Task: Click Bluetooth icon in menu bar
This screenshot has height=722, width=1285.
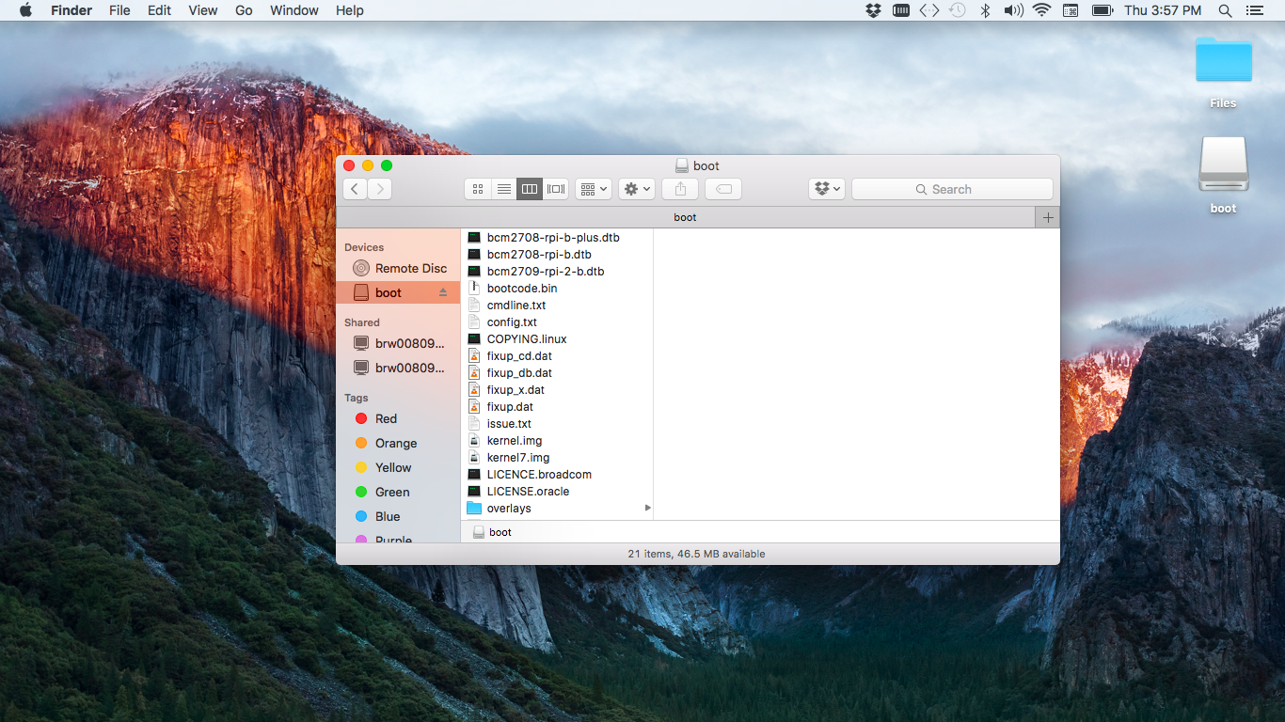Action: click(985, 10)
